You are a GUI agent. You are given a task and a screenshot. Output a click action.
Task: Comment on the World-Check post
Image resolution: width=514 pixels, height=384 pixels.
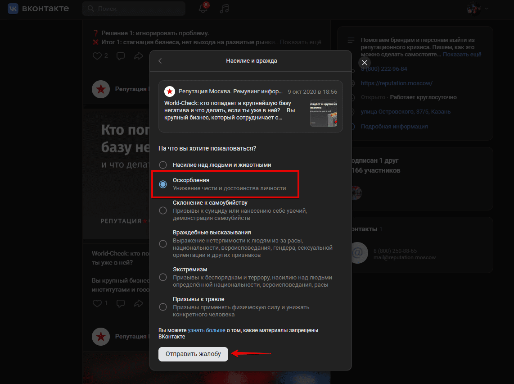point(121,304)
